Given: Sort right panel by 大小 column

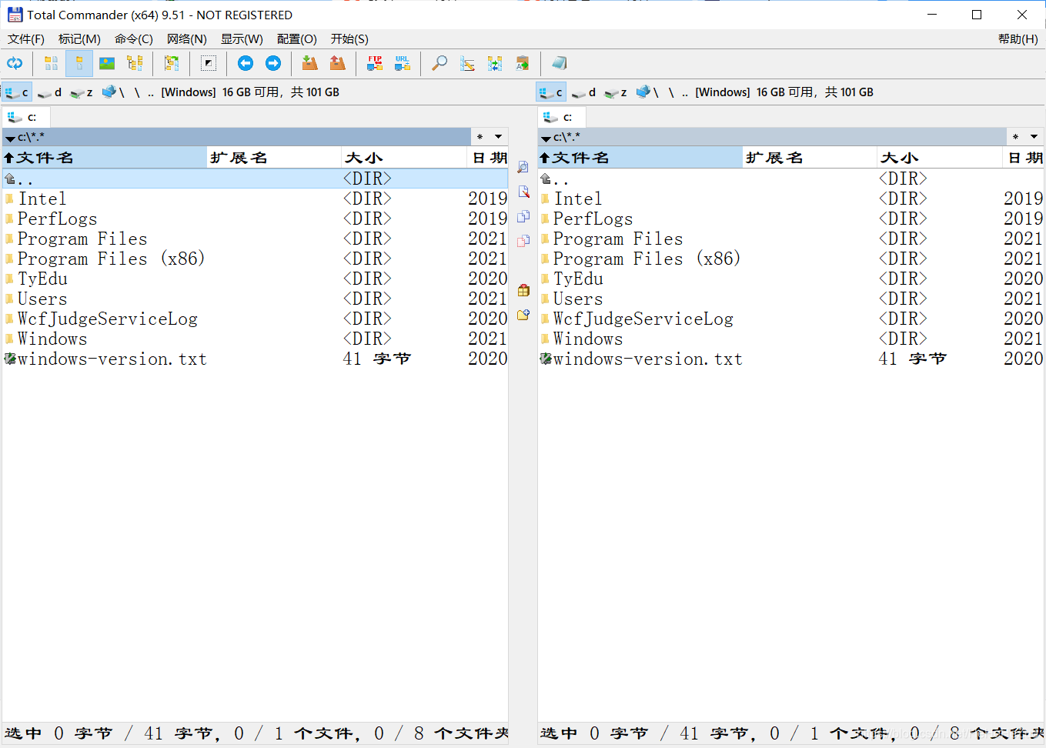Looking at the screenshot, I should pos(939,158).
